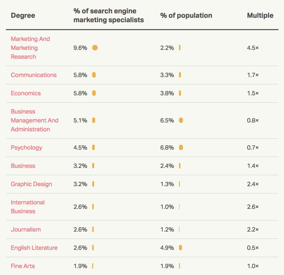The height and width of the screenshot is (275, 284).
Task: Click the 4.5× multiple value
Action: (x=253, y=48)
